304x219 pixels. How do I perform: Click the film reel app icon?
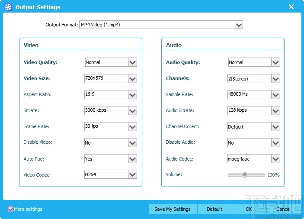(8, 7)
